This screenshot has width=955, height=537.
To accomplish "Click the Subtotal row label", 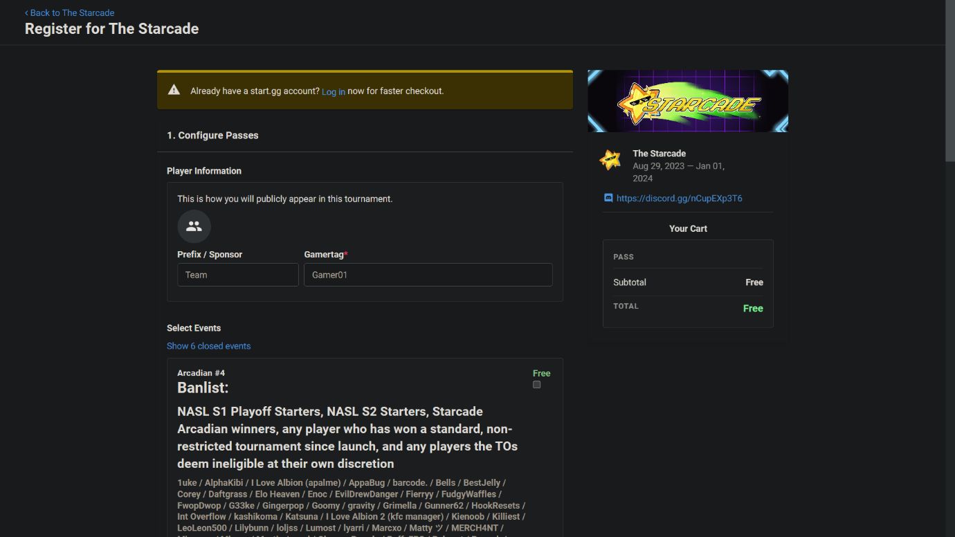I will 630,282.
